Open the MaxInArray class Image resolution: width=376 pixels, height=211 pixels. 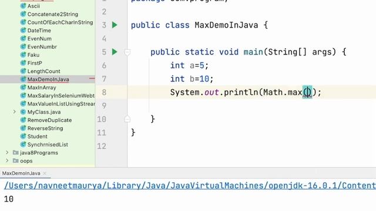pos(42,87)
